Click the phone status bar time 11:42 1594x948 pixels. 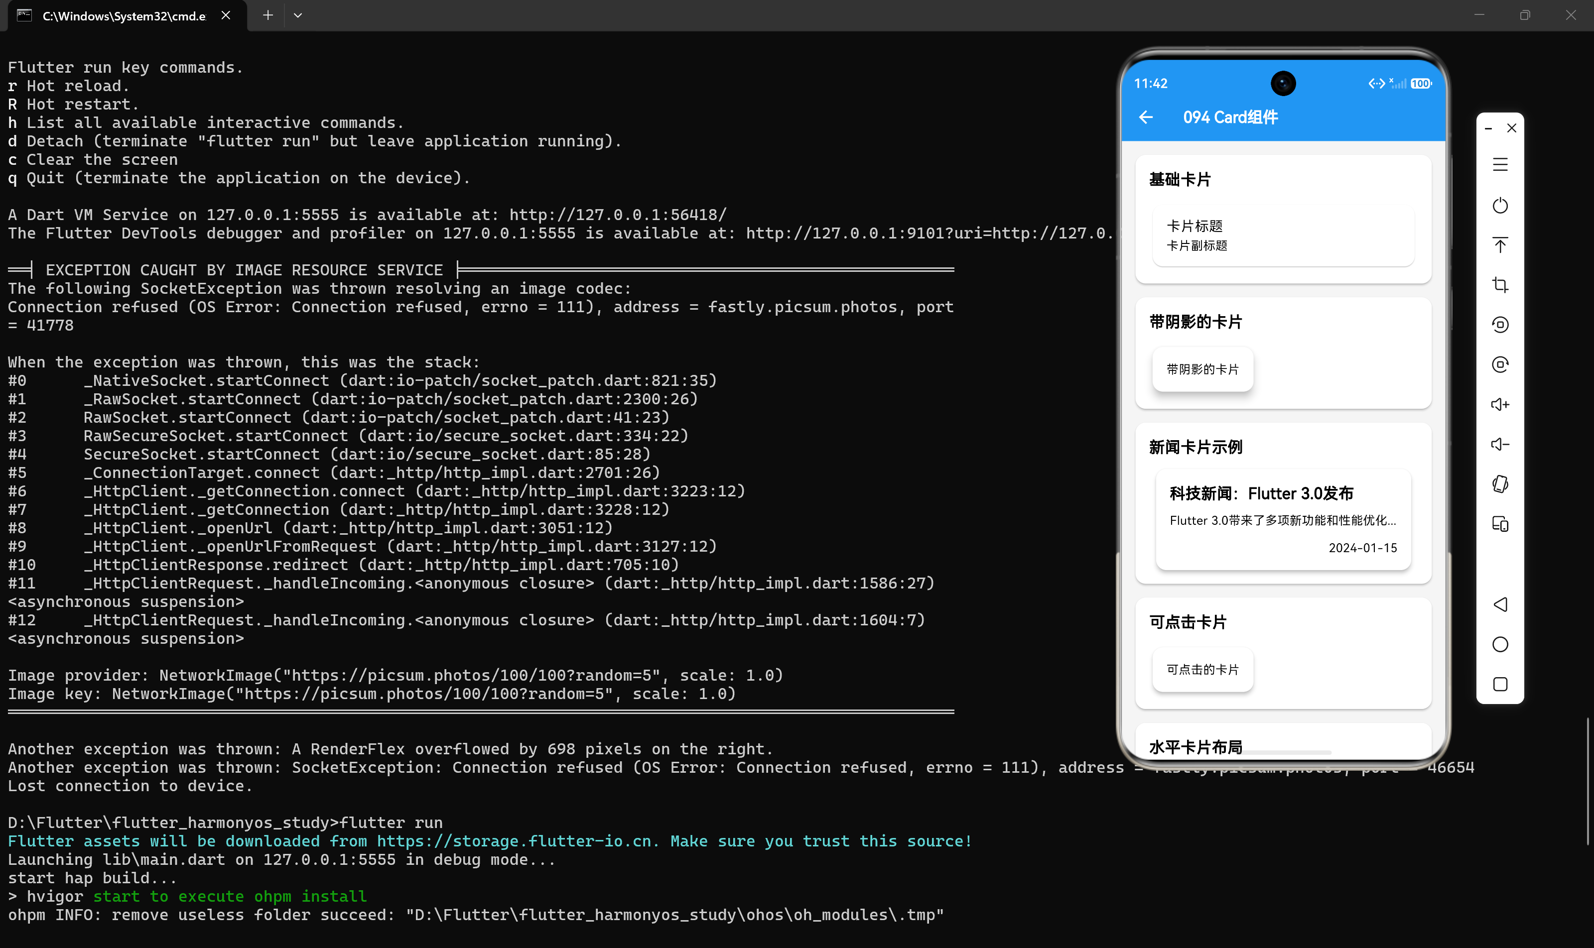(x=1151, y=84)
